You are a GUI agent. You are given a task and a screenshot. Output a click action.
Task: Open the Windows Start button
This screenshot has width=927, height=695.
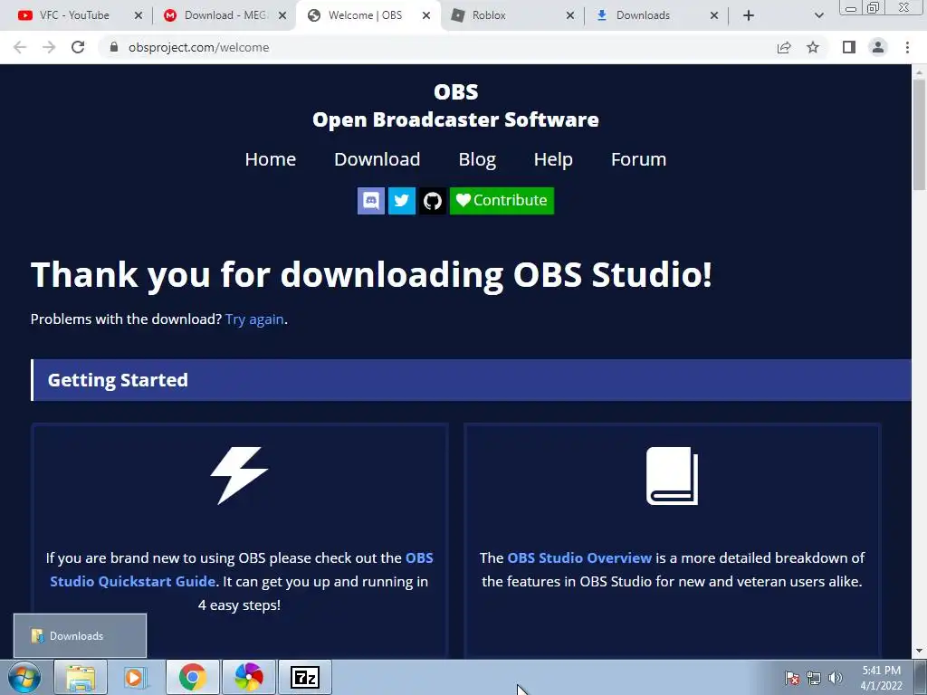(24, 677)
